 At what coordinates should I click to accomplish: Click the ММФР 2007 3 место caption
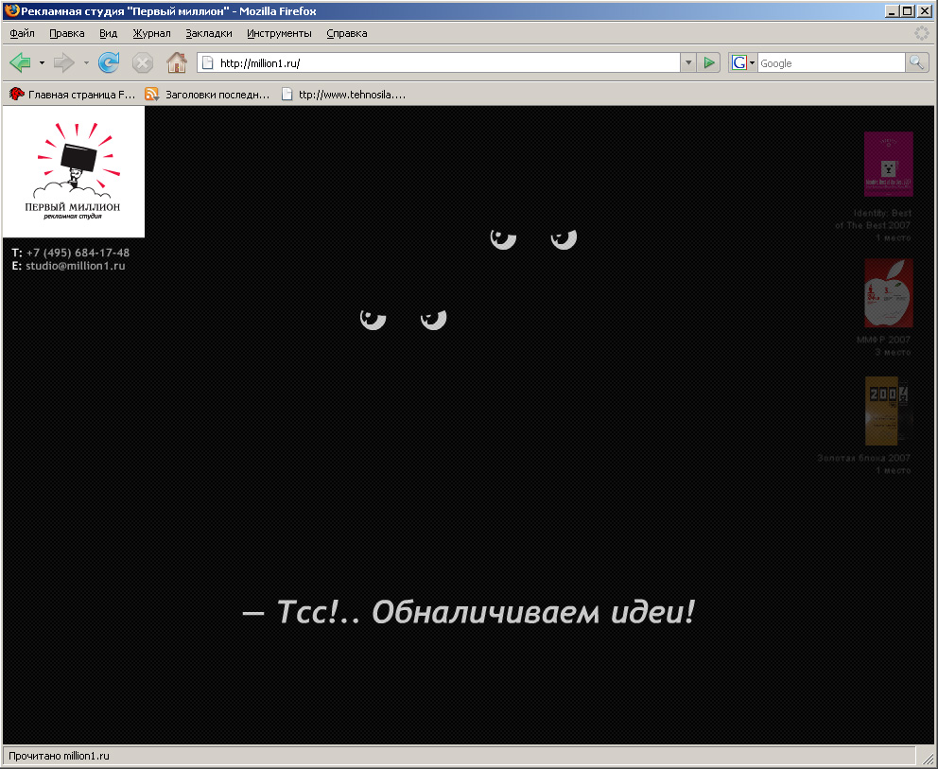click(883, 346)
